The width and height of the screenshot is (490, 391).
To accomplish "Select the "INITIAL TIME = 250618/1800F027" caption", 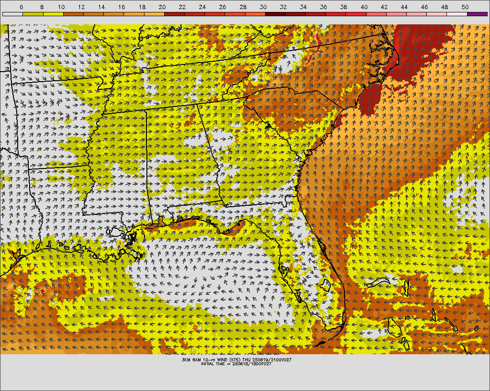I will [x=236, y=364].
